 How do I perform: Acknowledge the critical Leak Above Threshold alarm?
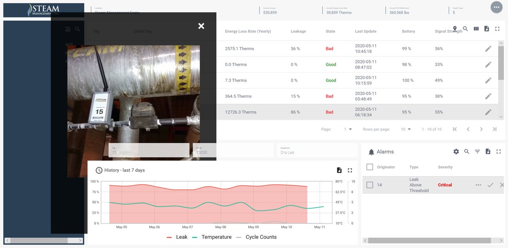[x=491, y=185]
